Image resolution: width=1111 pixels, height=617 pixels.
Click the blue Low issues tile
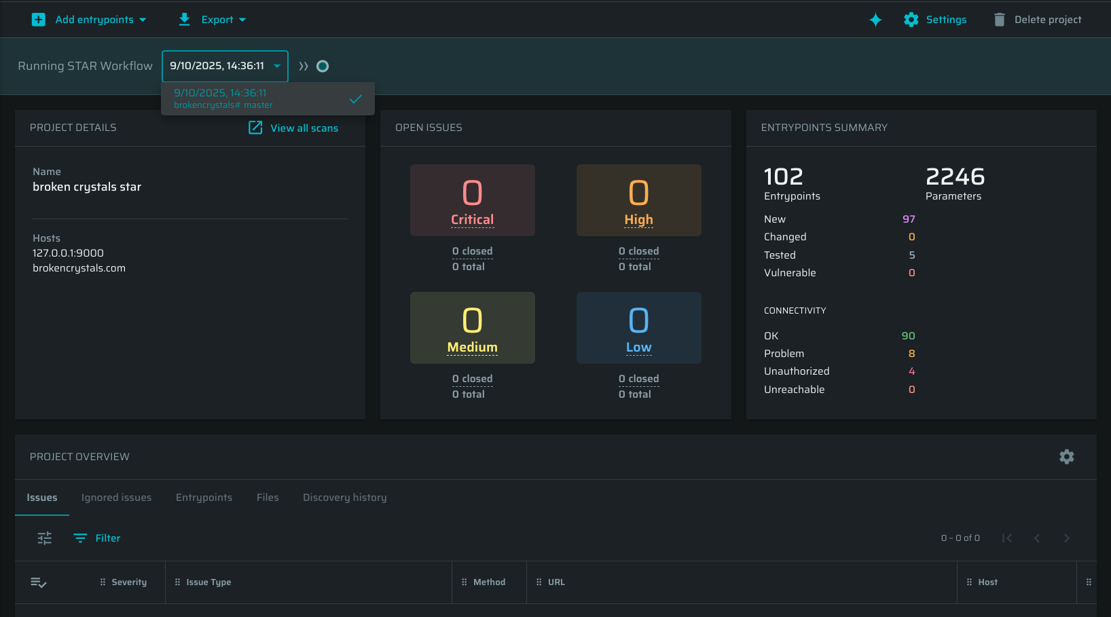[638, 328]
